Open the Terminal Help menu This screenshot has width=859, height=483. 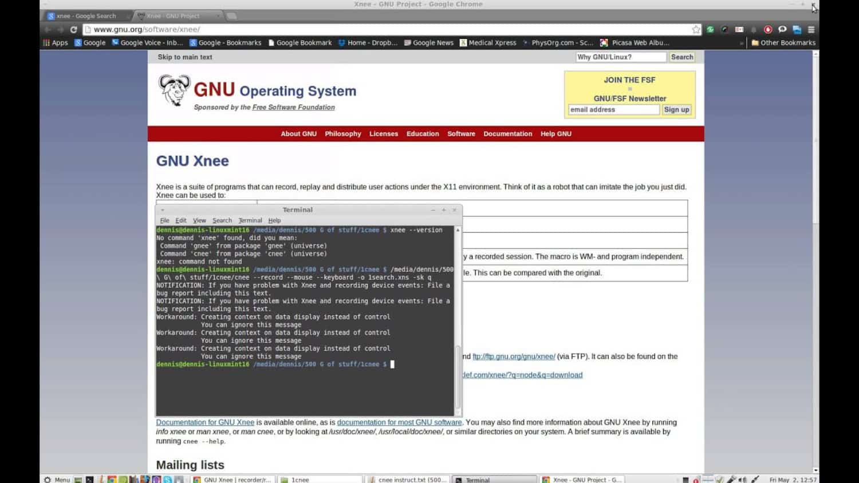pos(274,220)
